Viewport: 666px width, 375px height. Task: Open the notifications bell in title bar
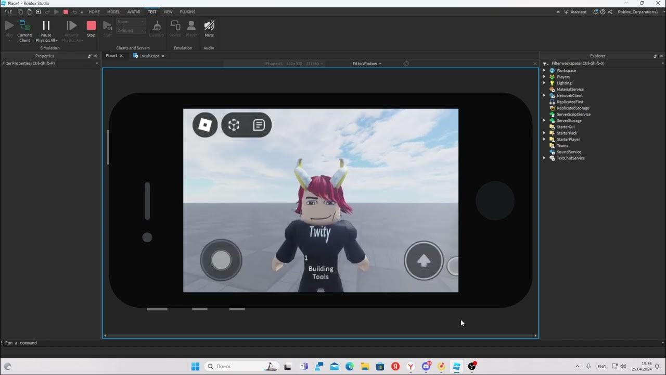coord(596,11)
